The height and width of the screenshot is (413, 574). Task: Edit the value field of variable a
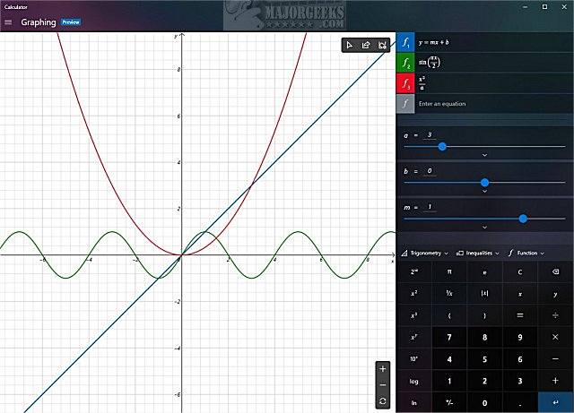[x=430, y=135]
